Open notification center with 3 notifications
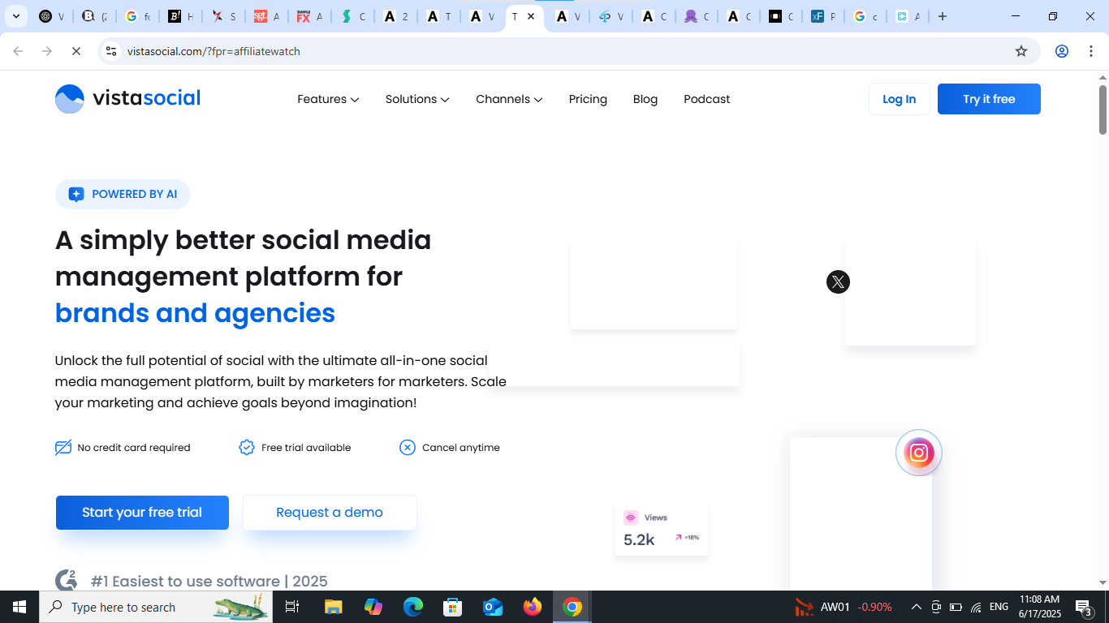The image size is (1109, 623). pos(1083,607)
